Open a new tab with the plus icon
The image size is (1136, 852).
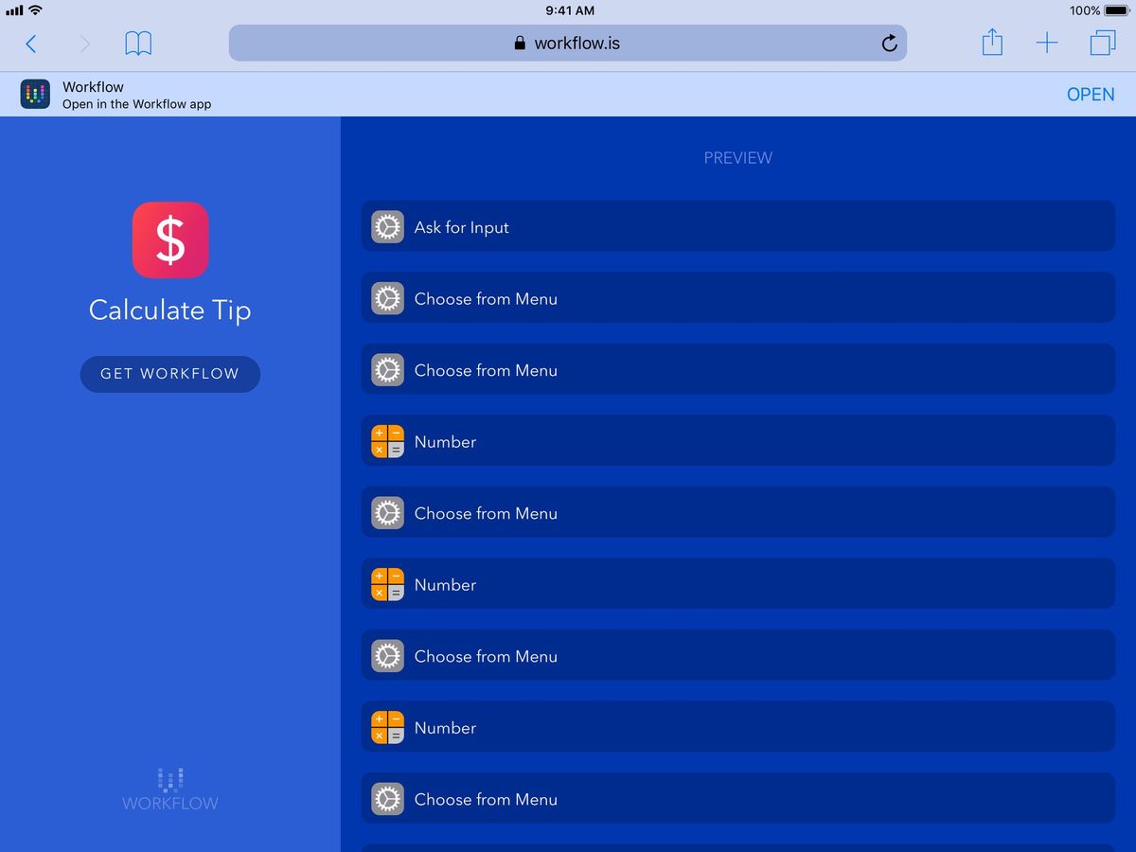(1047, 43)
